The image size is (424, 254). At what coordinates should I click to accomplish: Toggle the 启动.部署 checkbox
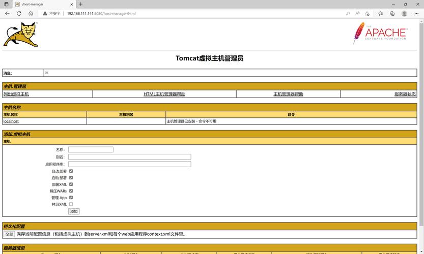click(x=71, y=178)
